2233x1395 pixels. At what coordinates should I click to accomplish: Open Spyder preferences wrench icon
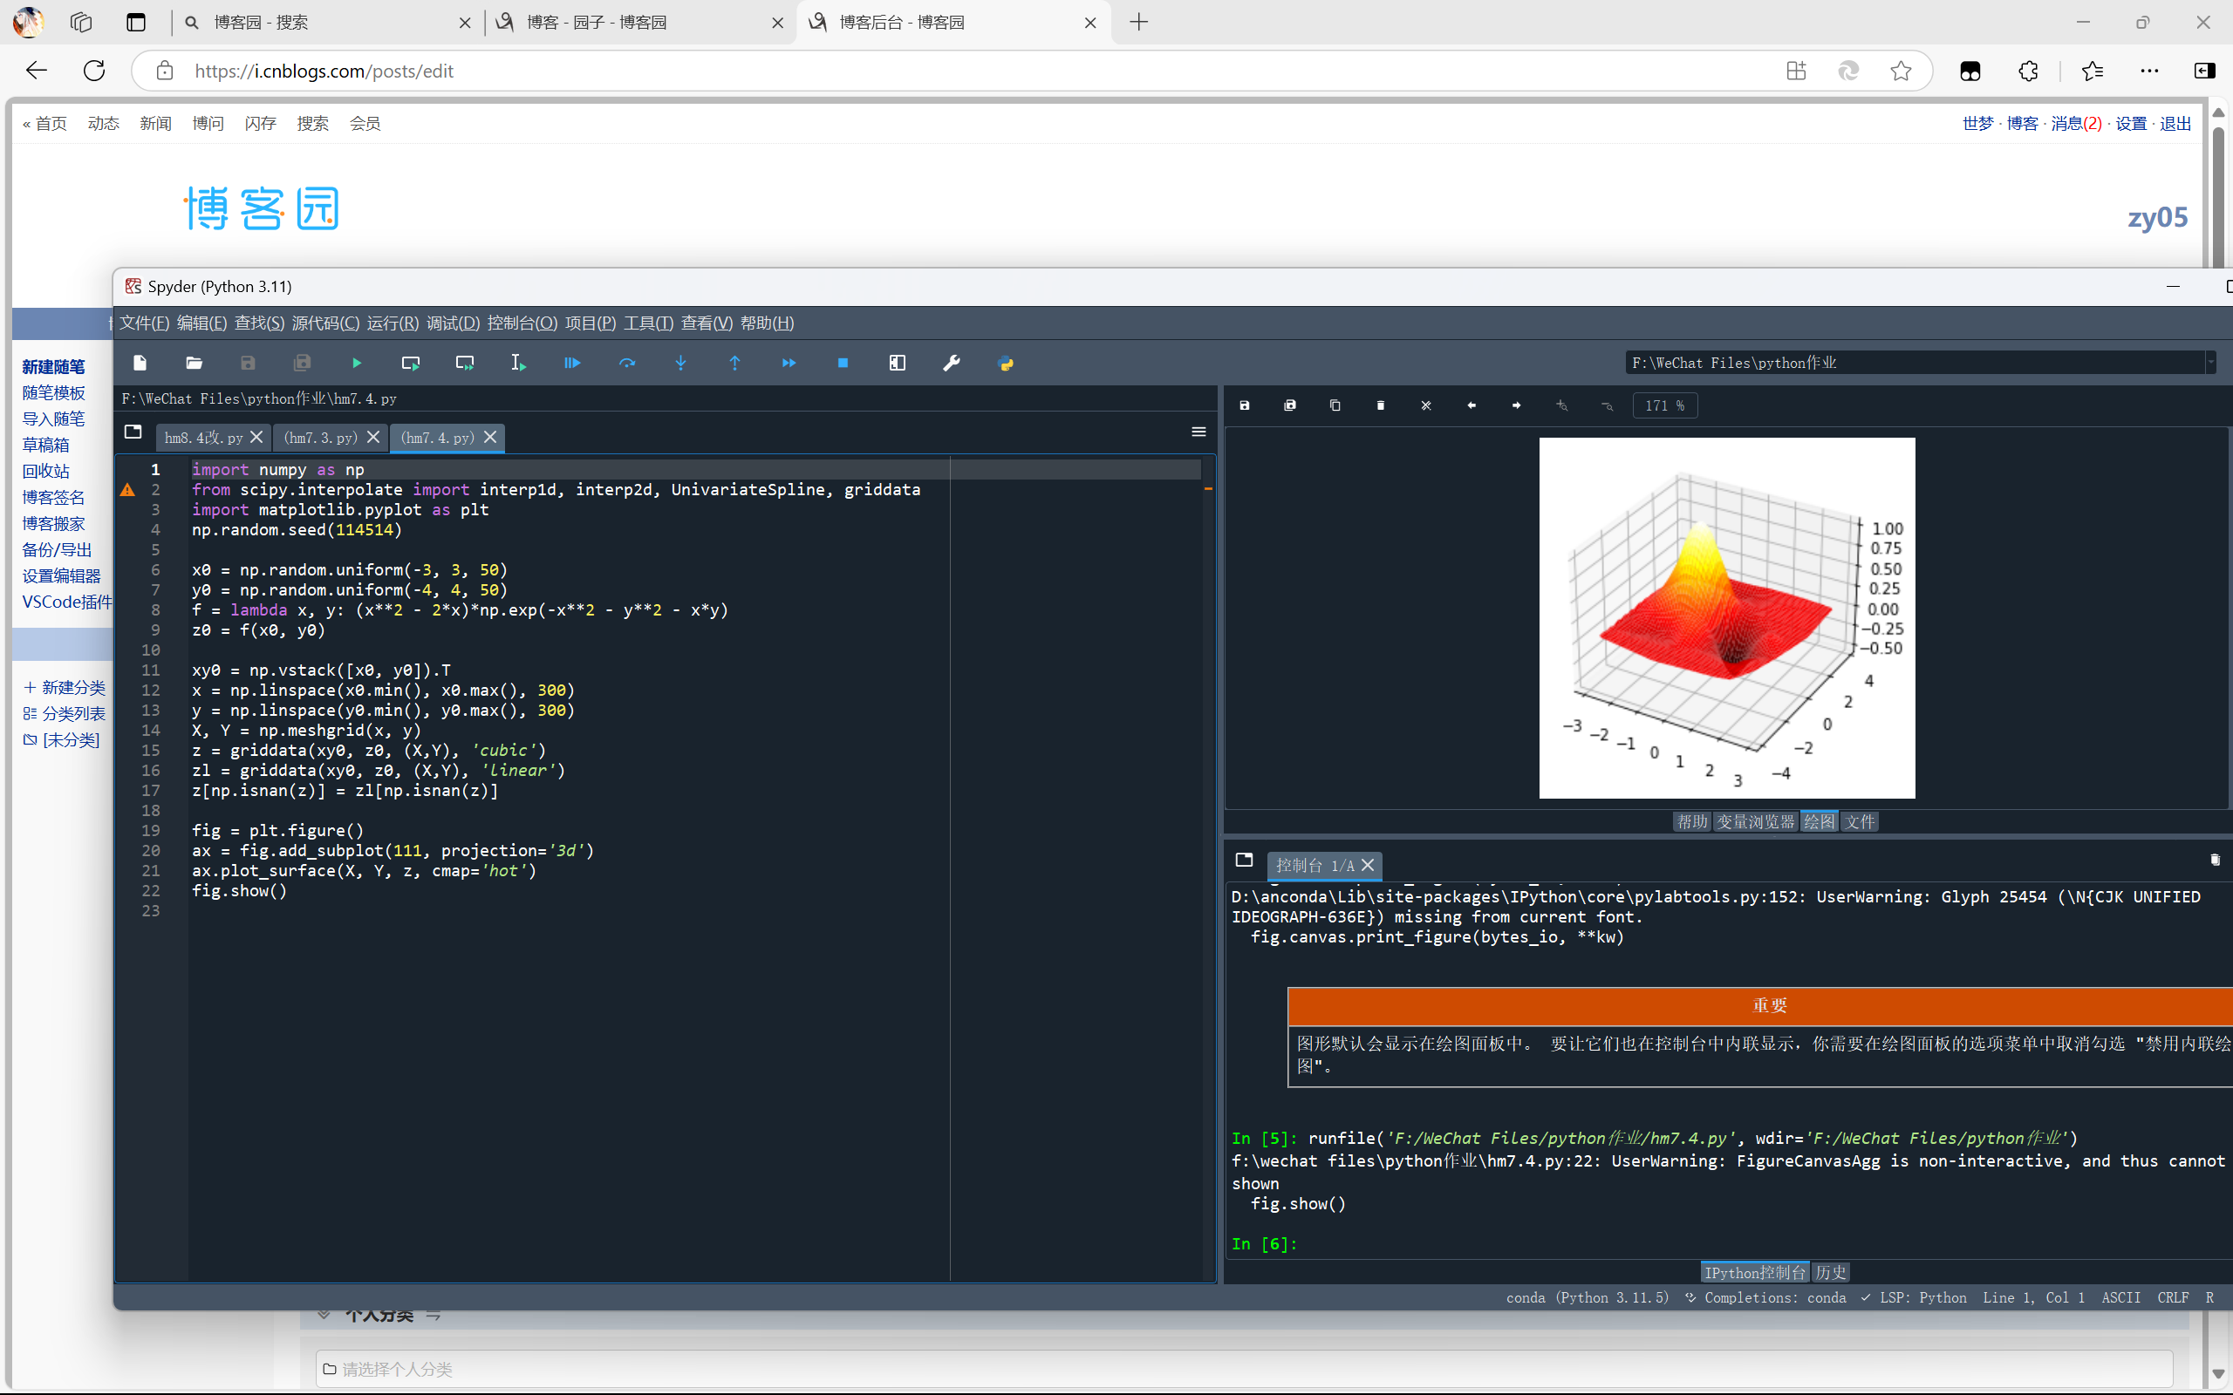click(x=952, y=364)
